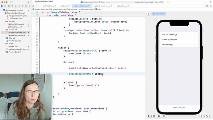This screenshot has height=120, width=213.
Task: Open the Bookmark/Symbol navigator icon
Action: (9, 6)
